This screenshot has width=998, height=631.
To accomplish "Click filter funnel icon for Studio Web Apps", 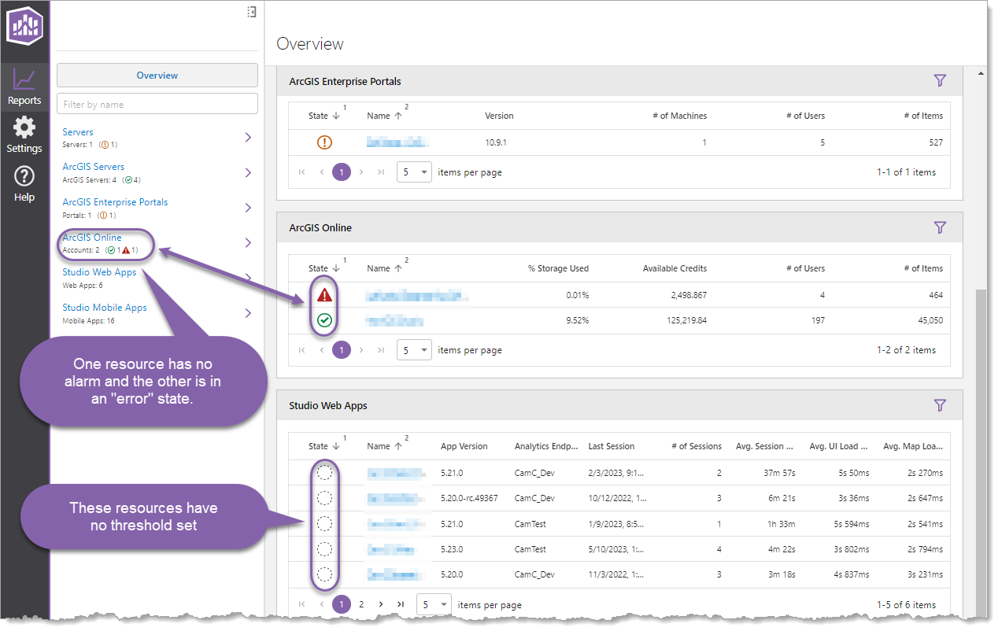I will pos(939,405).
